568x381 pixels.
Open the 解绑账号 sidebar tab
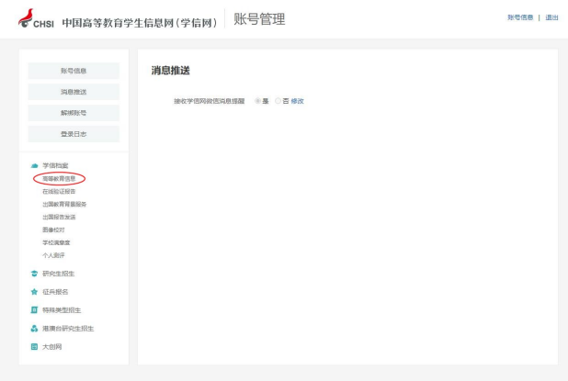click(74, 113)
